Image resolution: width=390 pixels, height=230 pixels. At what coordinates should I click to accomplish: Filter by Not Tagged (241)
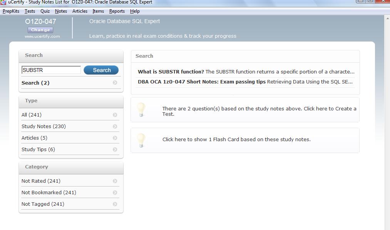[x=70, y=204]
